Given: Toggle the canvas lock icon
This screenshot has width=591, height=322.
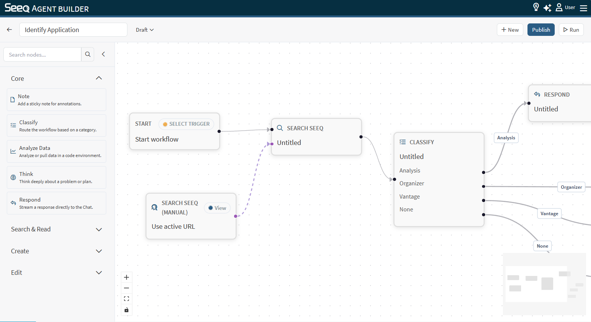Looking at the screenshot, I should [127, 310].
